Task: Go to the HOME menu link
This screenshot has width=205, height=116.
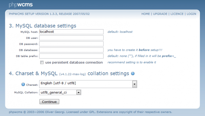Action: click(146, 14)
